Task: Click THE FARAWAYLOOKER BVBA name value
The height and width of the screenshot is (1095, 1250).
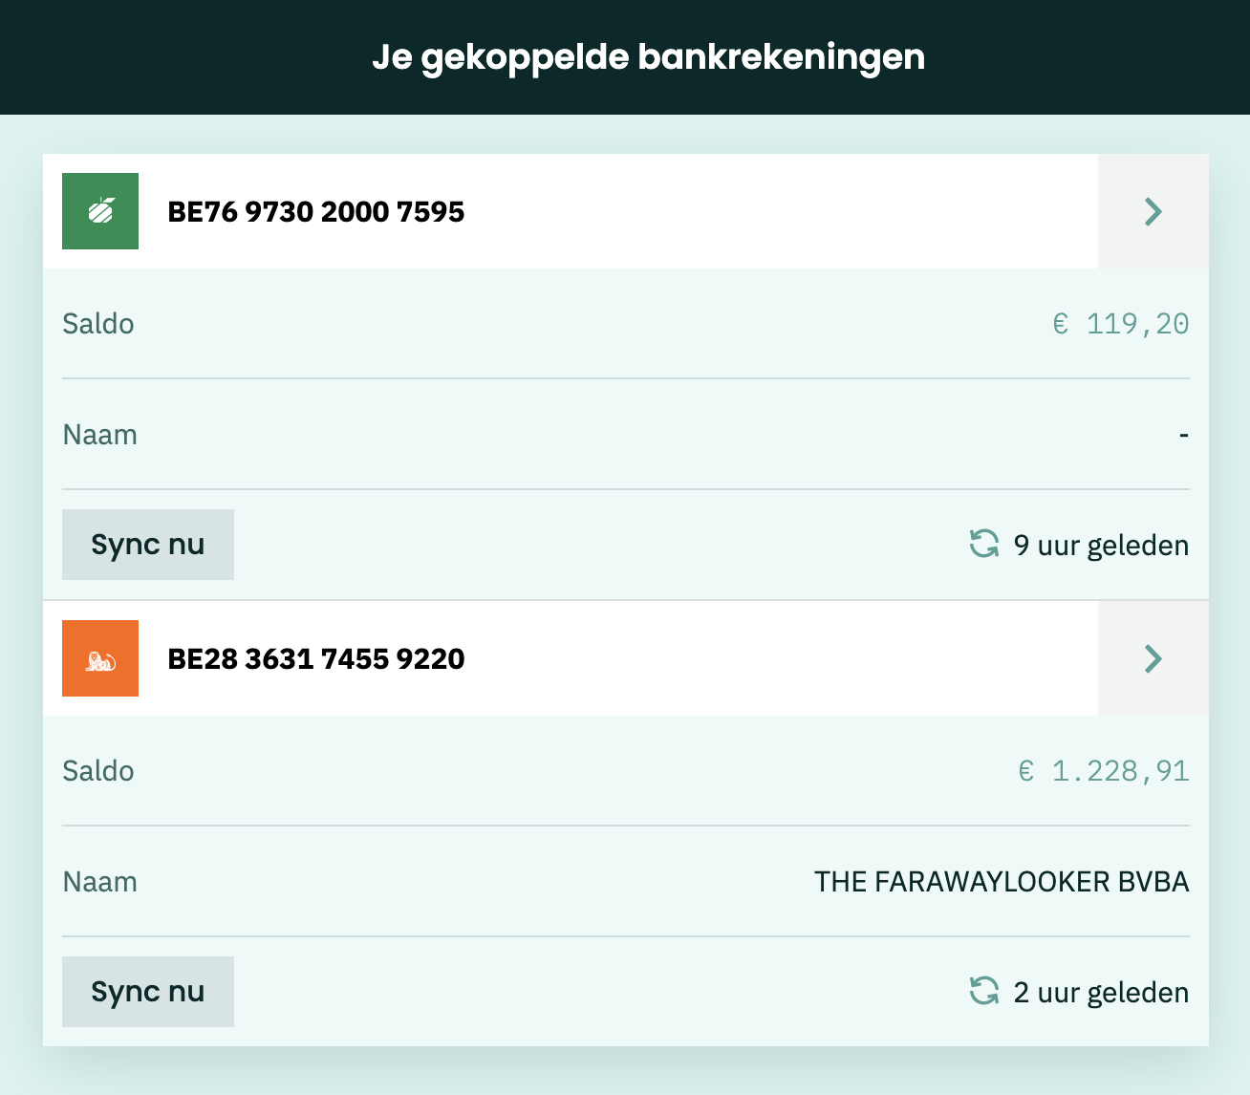Action: [1001, 881]
